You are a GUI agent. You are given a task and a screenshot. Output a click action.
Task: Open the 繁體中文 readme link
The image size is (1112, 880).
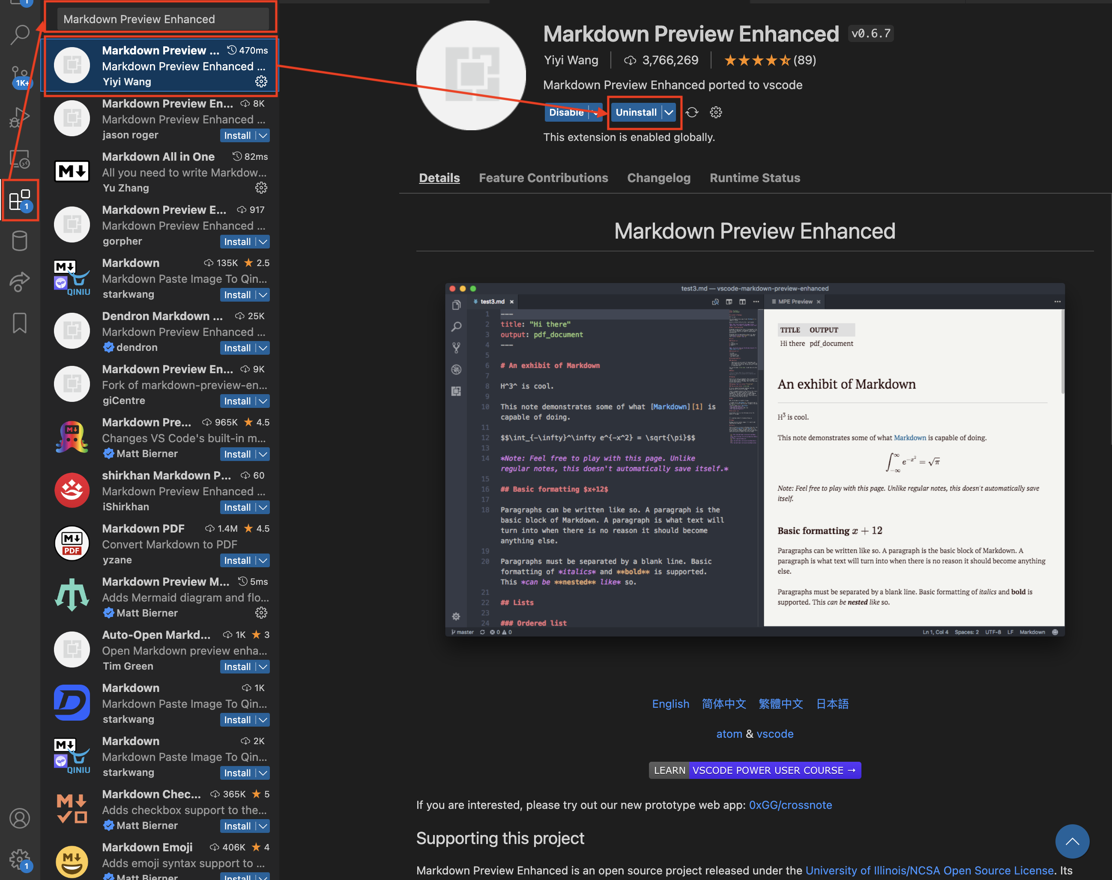[x=781, y=704]
